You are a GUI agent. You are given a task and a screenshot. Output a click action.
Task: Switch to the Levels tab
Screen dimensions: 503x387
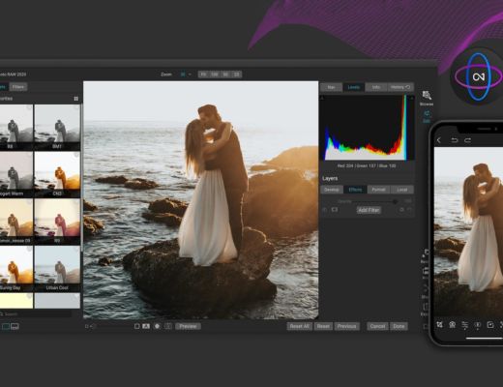point(353,87)
